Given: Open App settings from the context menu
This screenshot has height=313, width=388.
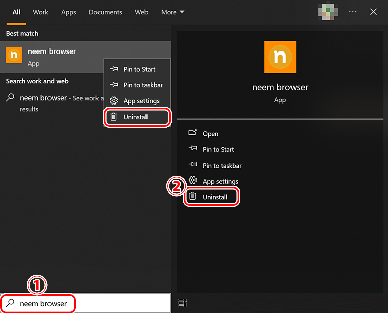Looking at the screenshot, I should click(x=137, y=101).
